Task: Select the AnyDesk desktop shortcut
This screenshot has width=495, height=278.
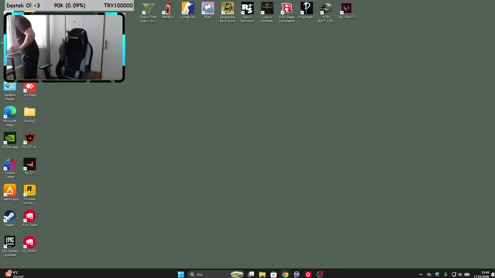Action: point(29,90)
